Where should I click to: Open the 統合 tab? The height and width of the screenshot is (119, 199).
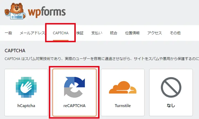point(114,33)
